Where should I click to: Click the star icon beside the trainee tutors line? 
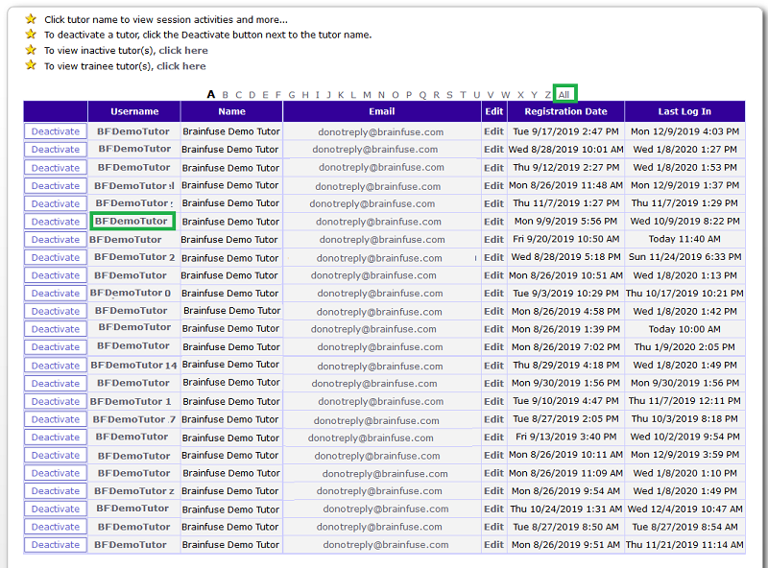pyautogui.click(x=31, y=65)
